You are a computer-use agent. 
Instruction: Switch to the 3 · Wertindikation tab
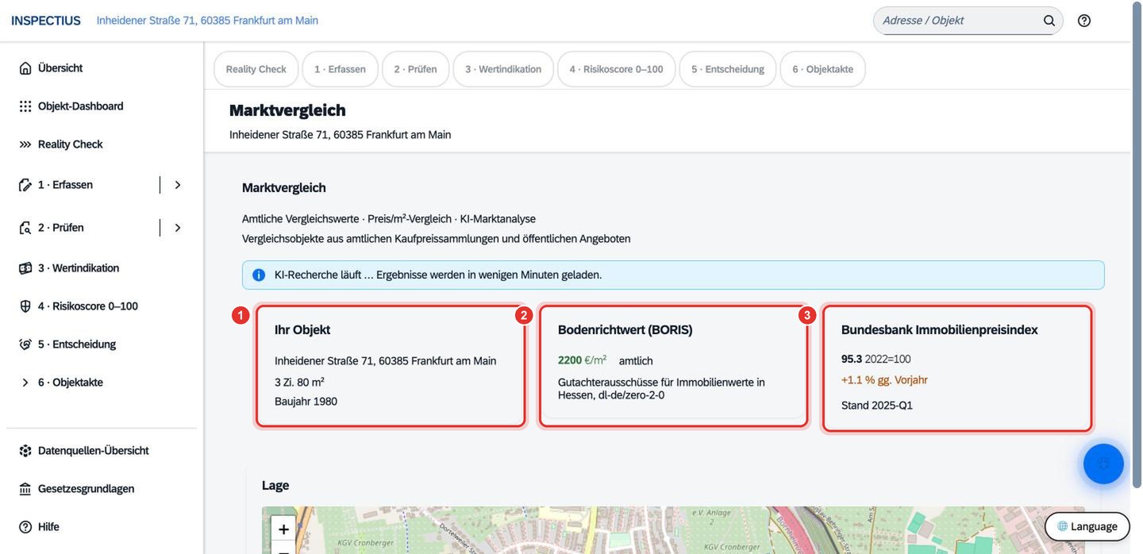point(503,69)
